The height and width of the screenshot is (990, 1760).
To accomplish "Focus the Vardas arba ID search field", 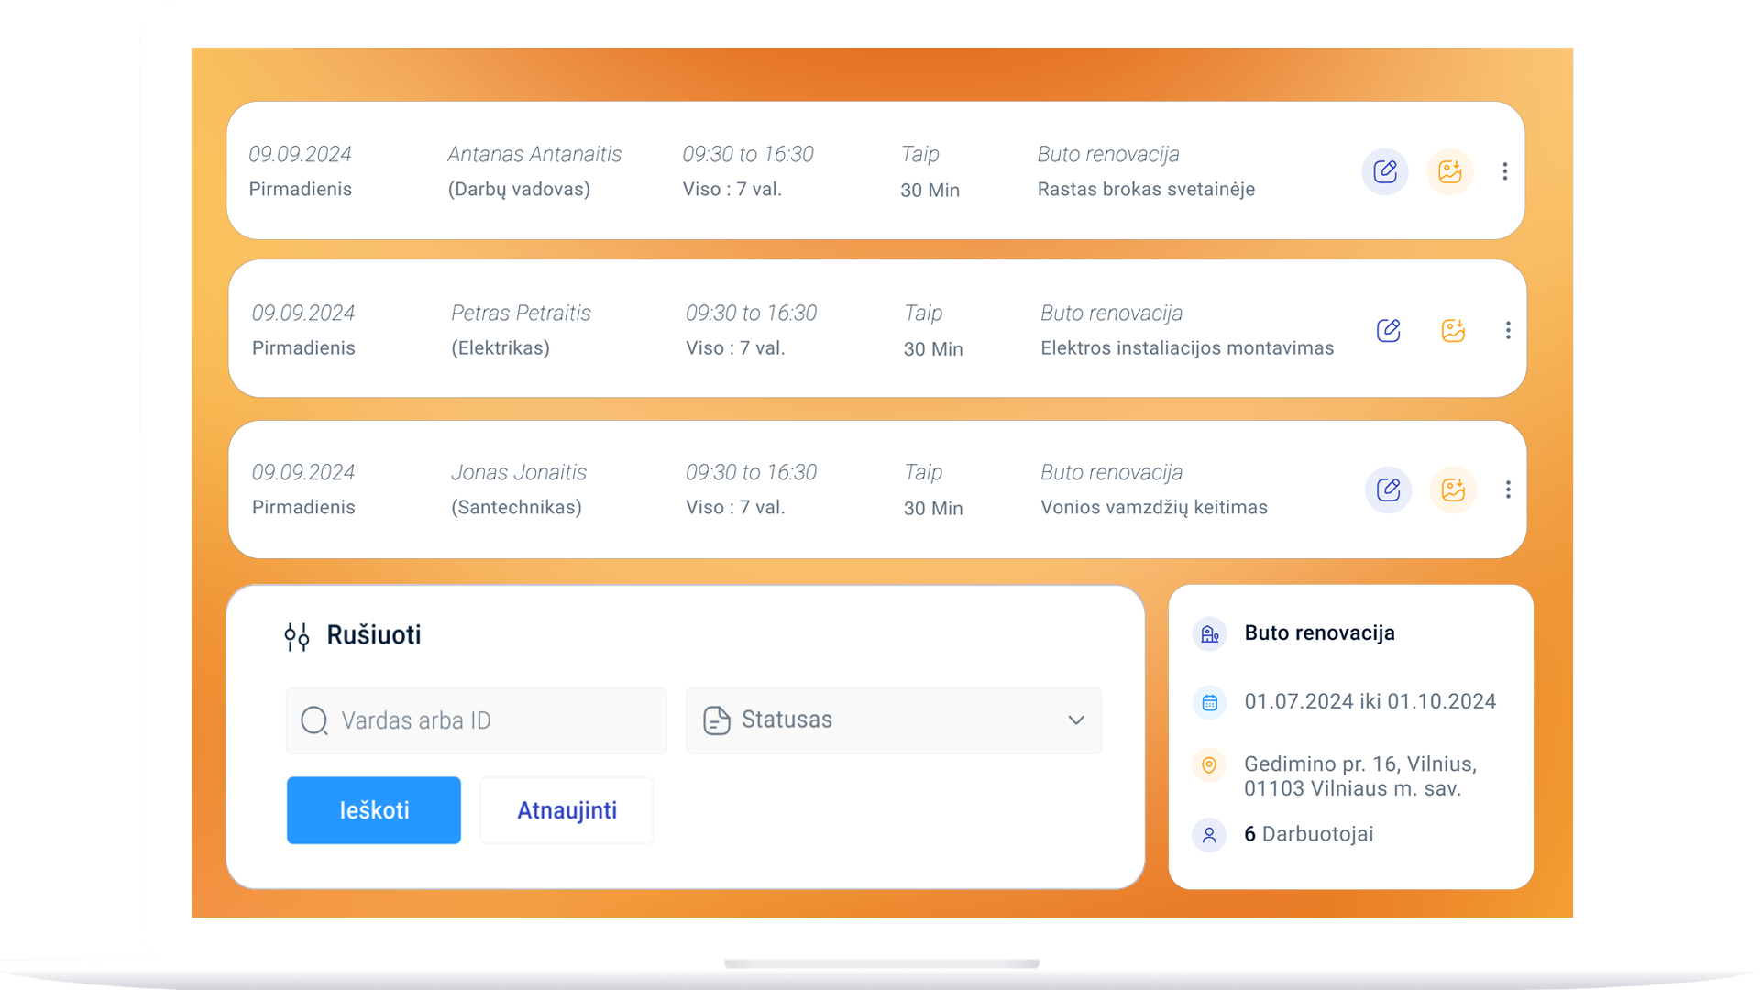I will [495, 720].
